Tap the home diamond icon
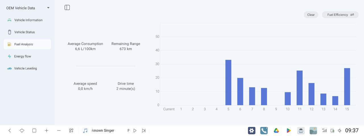The image size is (364, 136). point(22,131)
